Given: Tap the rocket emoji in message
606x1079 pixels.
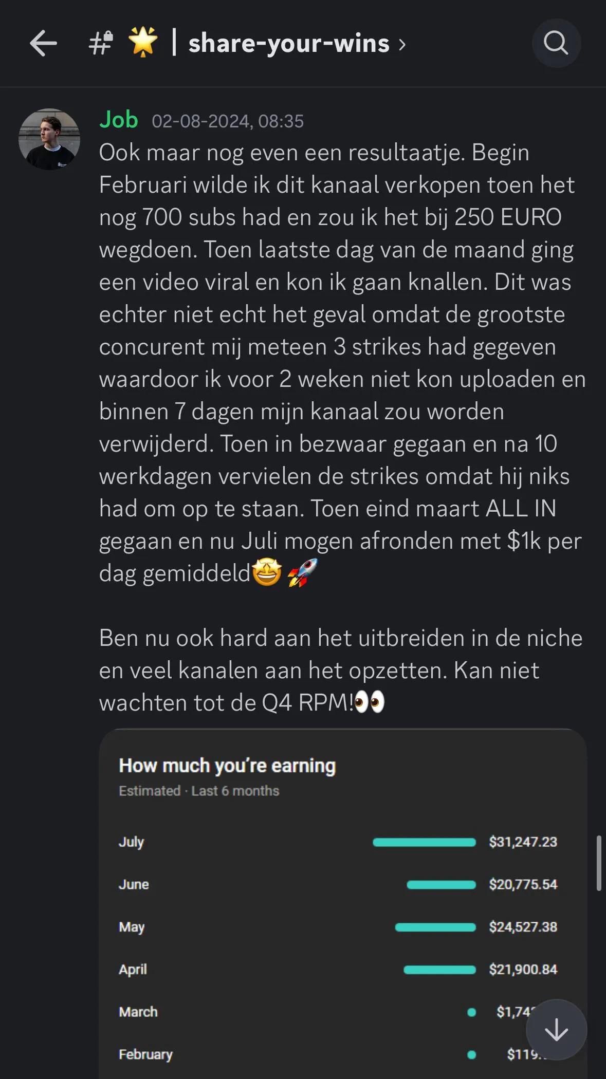Looking at the screenshot, I should [x=303, y=573].
